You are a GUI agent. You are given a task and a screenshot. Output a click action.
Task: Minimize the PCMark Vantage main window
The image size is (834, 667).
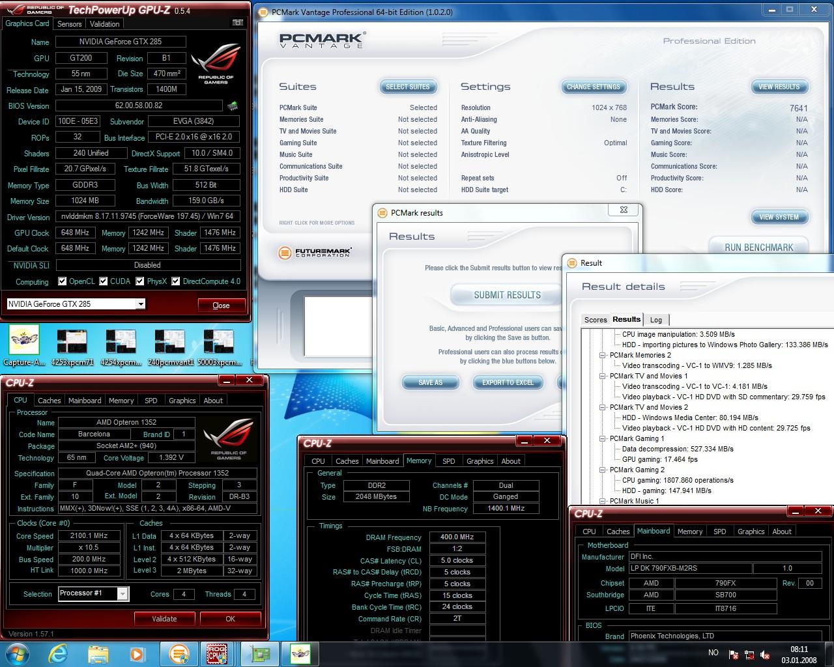click(x=773, y=10)
